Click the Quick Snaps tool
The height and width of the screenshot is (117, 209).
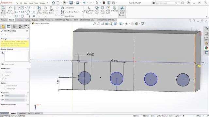(x=103, y=10)
